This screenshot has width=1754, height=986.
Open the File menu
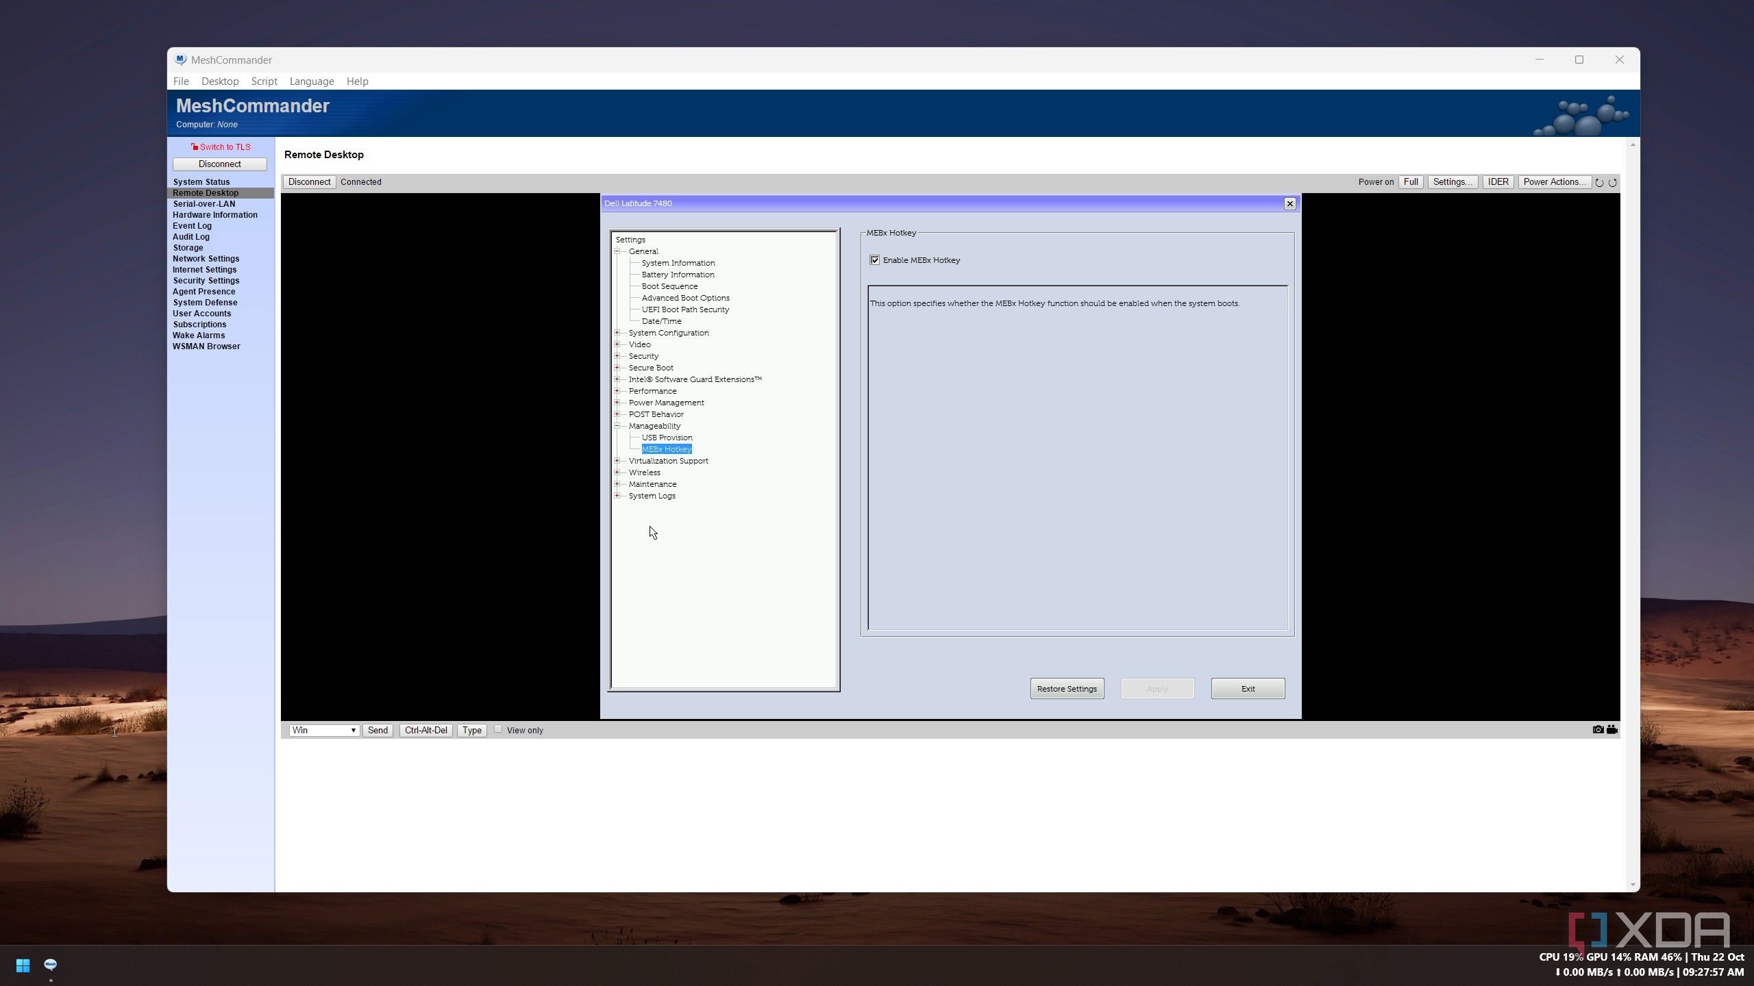181,81
